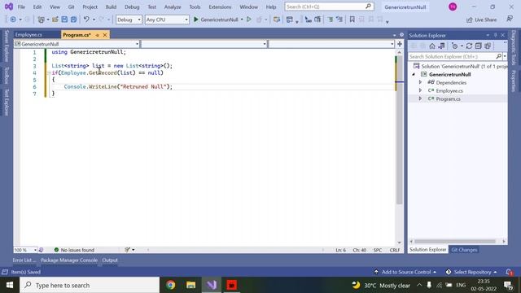
Task: Open the Toolbox side tab
Action: point(7,76)
